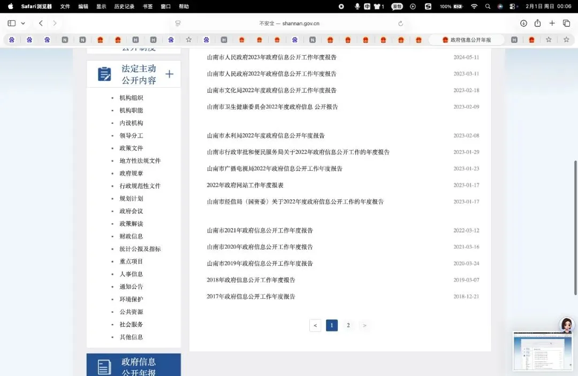Viewport: 578px width, 376px height.
Task: Open the 书签 menu
Action: click(x=148, y=6)
